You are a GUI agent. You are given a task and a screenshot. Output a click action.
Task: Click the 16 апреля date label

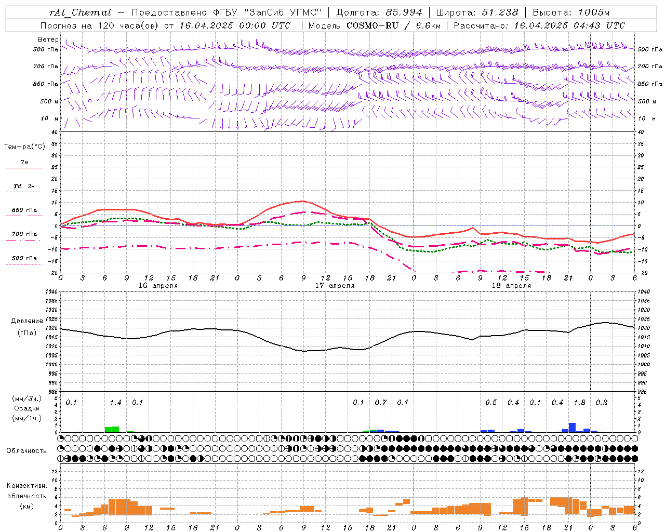pos(158,286)
